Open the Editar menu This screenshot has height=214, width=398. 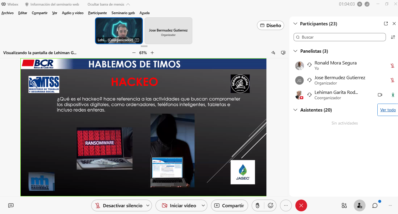23,13
